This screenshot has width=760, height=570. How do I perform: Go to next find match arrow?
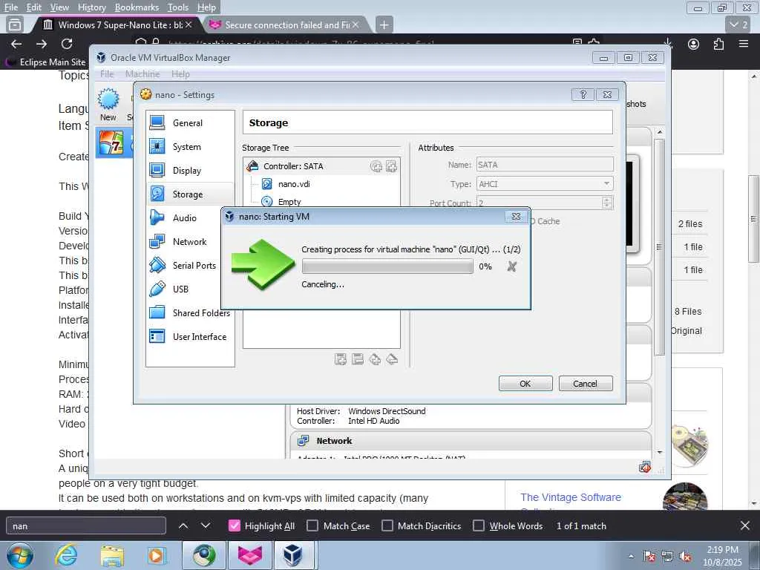[x=206, y=525]
